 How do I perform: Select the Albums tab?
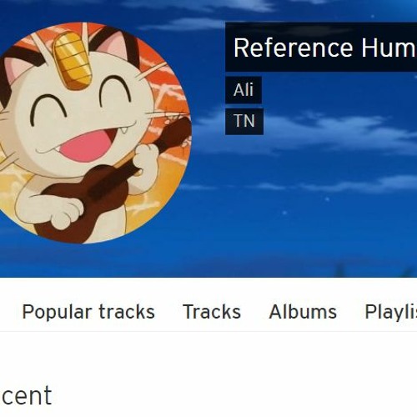coord(303,312)
